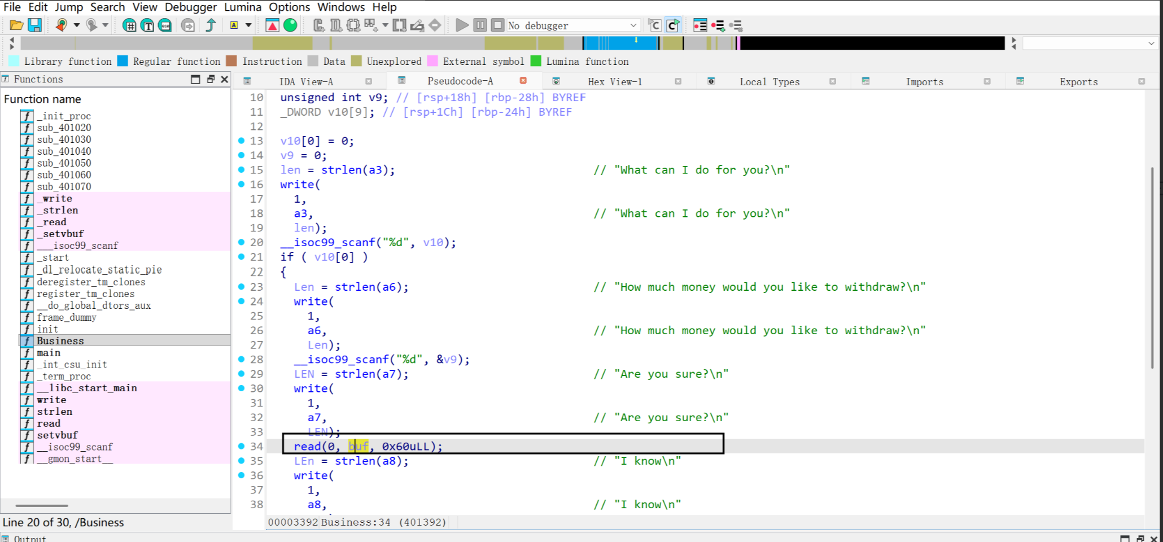Screen dimensions: 1163x542
Task: Switch to the Hex View-1 tab
Action: click(614, 82)
